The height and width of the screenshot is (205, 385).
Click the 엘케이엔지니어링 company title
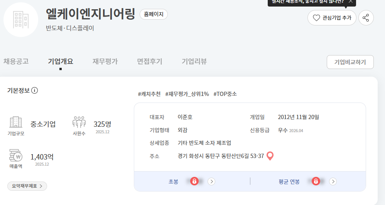90,14
